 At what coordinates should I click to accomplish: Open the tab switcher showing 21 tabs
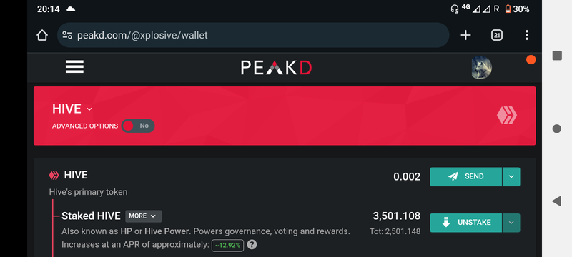point(496,35)
